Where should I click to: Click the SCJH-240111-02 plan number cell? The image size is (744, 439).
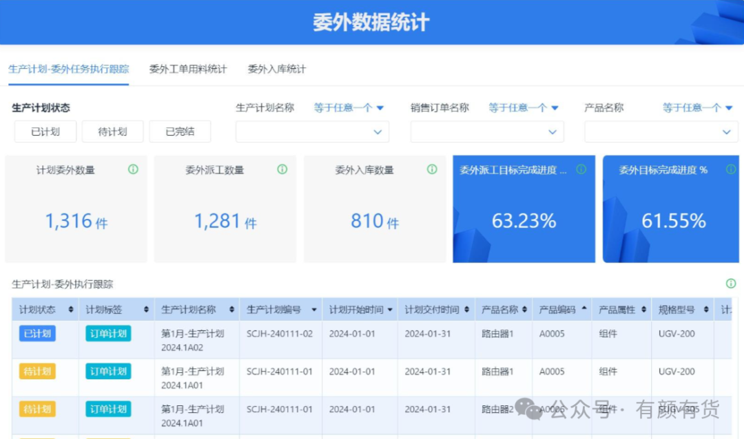[x=280, y=334]
